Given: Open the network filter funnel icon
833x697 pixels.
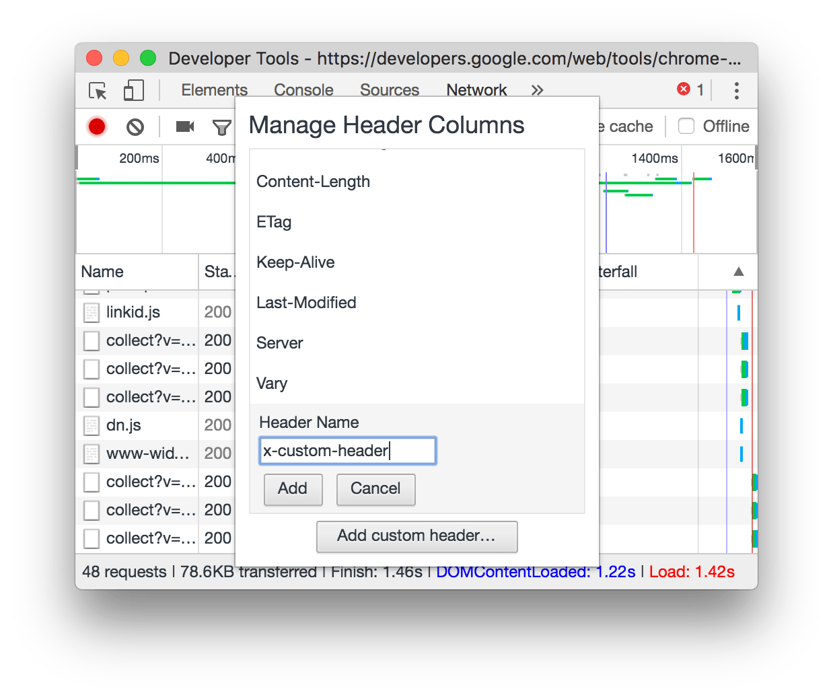Looking at the screenshot, I should (221, 126).
